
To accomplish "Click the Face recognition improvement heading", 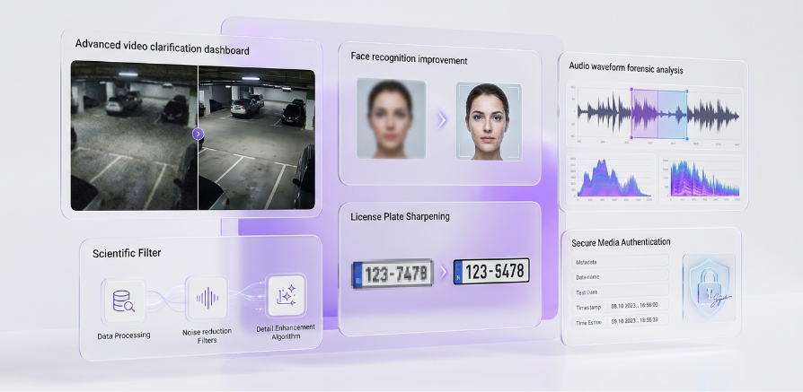I will tap(409, 57).
